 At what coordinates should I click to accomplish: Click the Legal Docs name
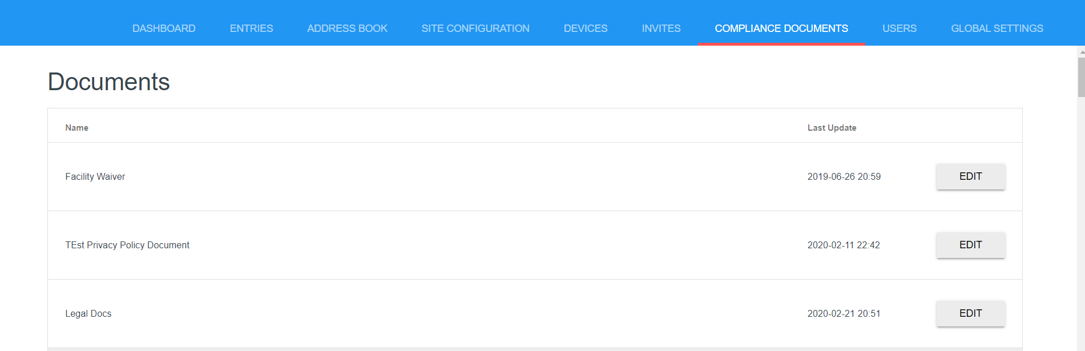[88, 314]
